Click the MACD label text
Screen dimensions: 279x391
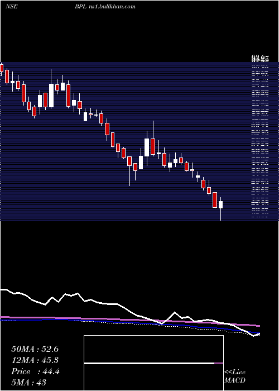(235, 380)
